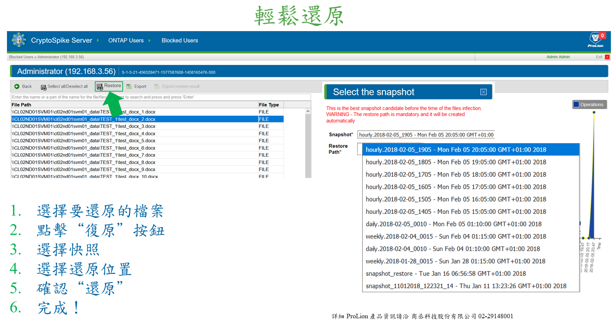
Task: Select the highlighted test_docx_2.docx row
Action: click(x=147, y=119)
